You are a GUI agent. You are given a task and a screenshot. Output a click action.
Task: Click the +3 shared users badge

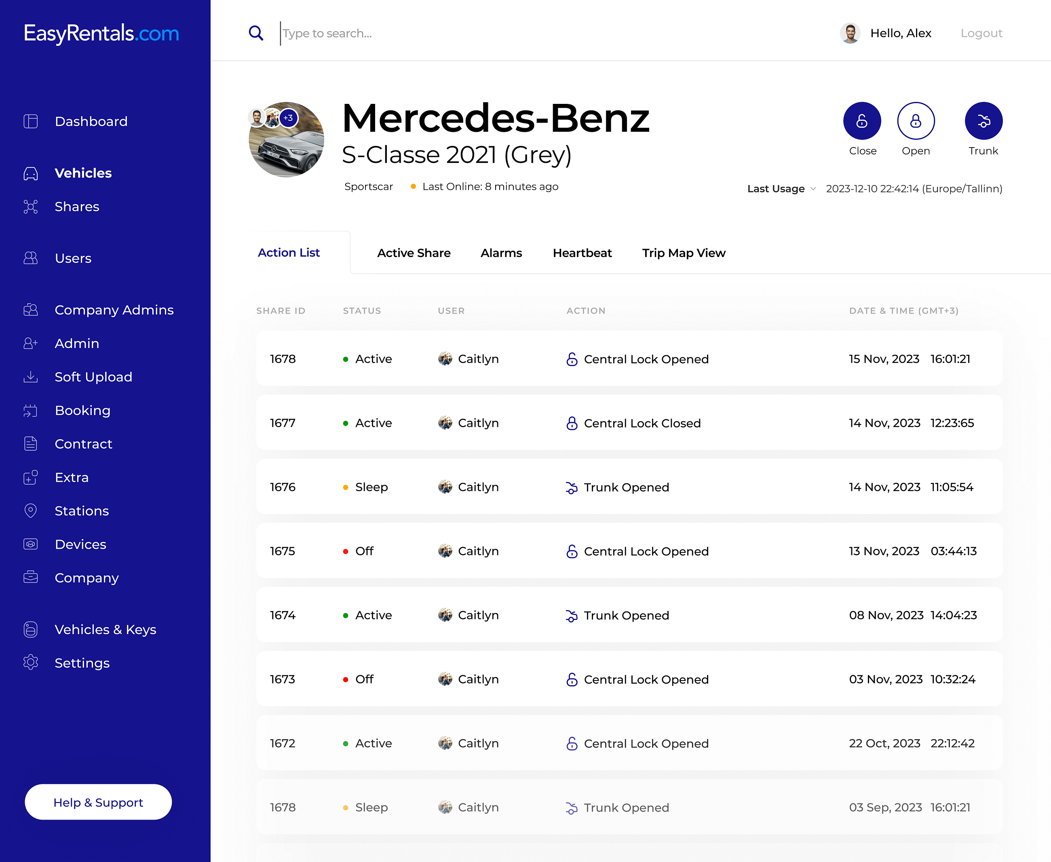(x=289, y=118)
